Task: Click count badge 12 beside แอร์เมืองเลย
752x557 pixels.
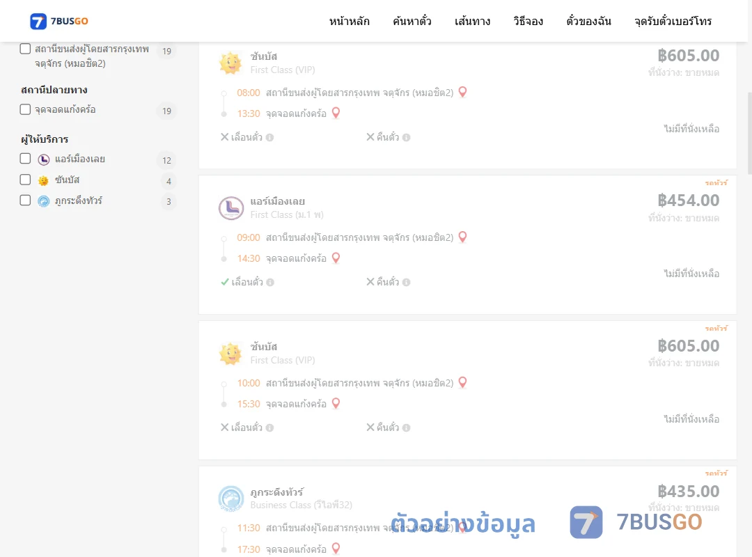Action: click(166, 160)
